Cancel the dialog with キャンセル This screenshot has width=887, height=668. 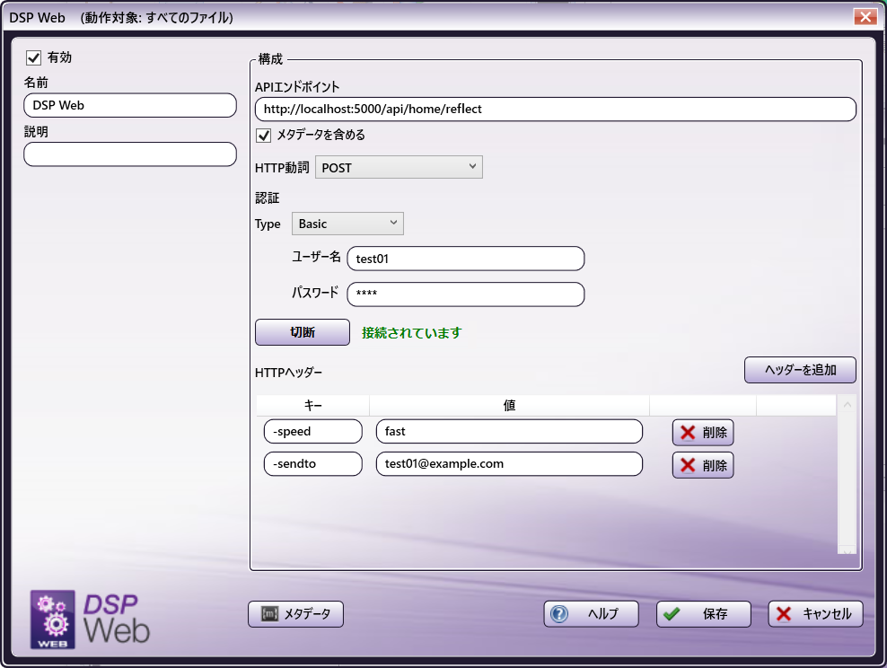(816, 614)
